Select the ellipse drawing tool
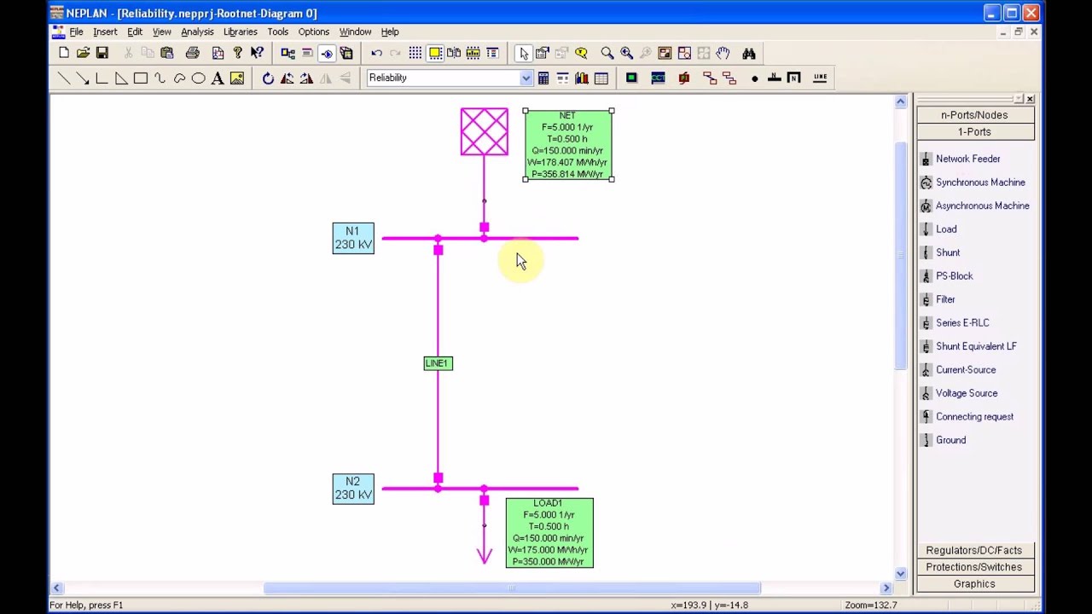 pos(198,78)
